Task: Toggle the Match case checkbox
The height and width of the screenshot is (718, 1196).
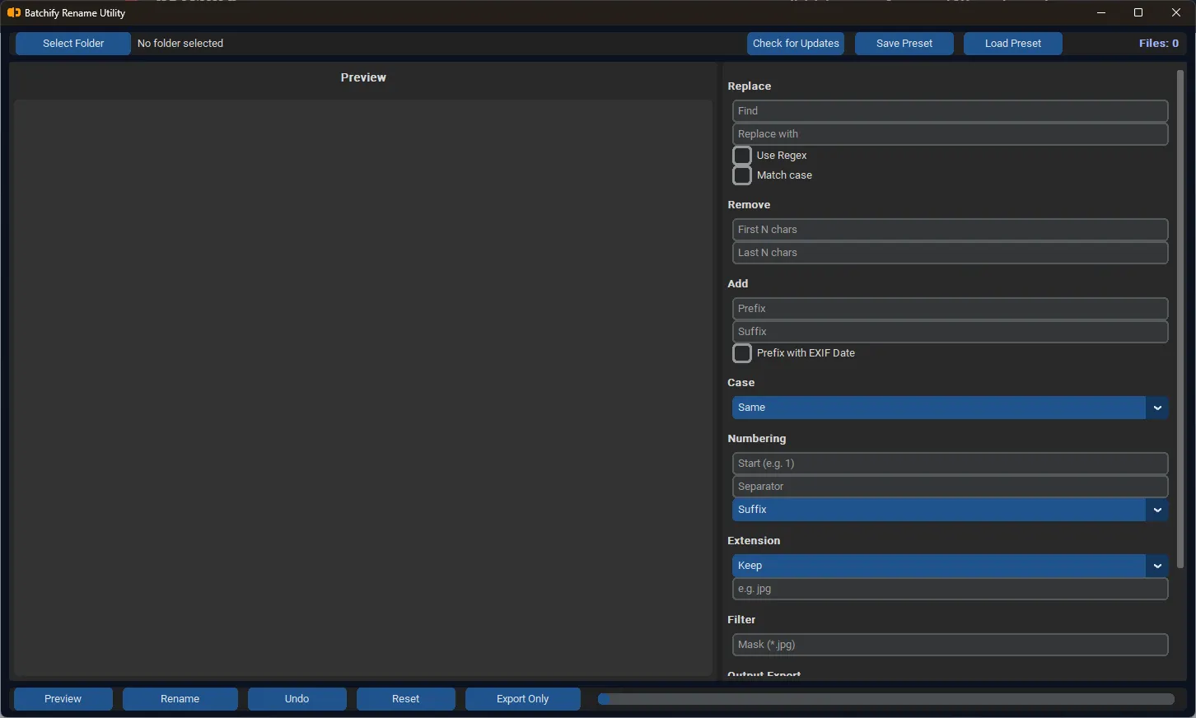Action: coord(742,175)
